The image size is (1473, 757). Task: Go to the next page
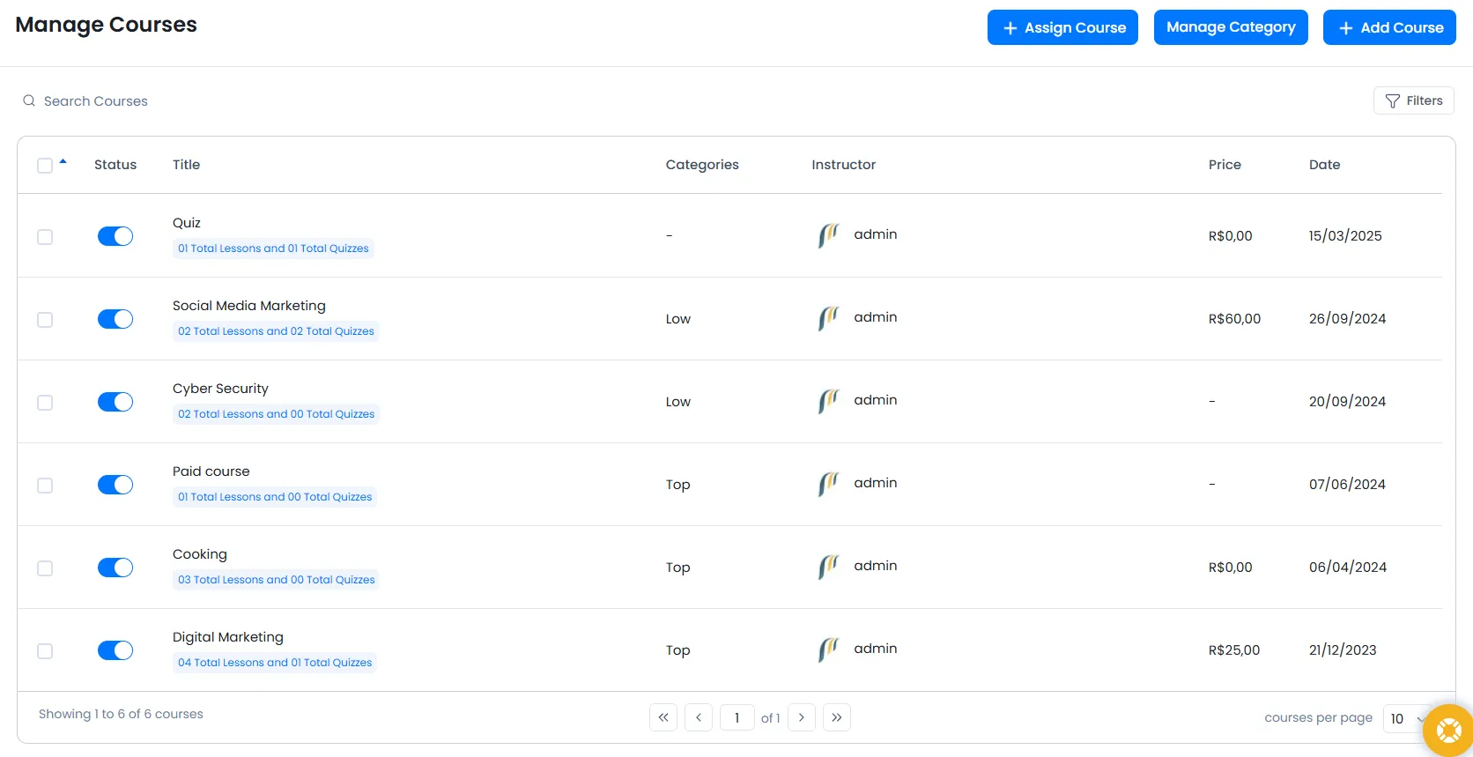point(802,717)
